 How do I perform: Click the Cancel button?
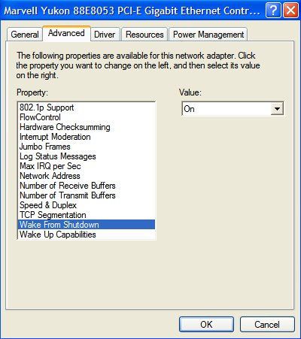coord(267,325)
